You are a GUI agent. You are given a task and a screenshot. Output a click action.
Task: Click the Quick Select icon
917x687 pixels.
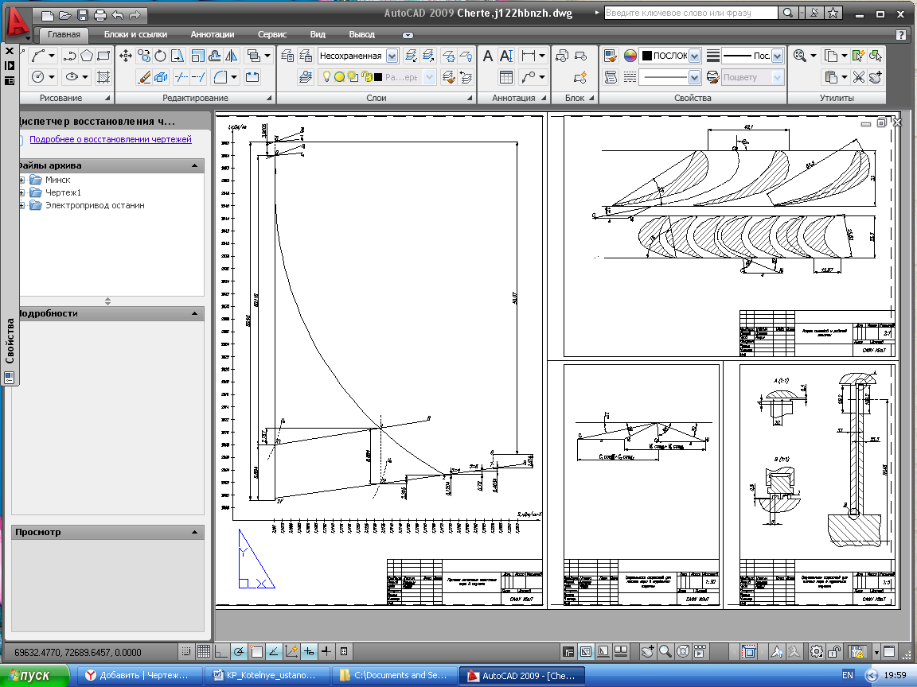(x=859, y=56)
